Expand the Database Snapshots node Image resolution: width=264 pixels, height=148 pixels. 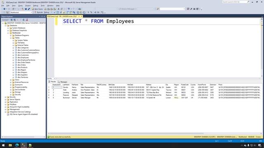point(8,30)
